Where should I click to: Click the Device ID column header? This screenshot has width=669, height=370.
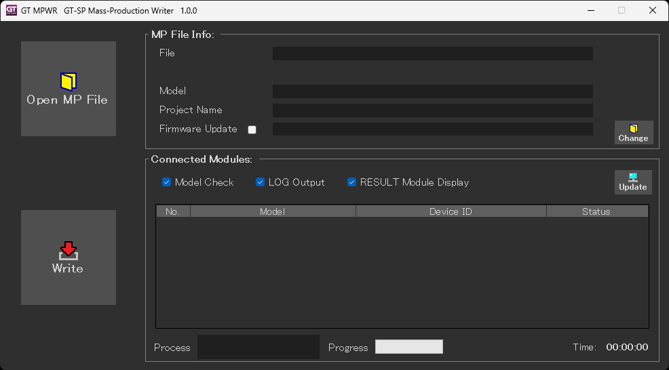[x=451, y=211]
